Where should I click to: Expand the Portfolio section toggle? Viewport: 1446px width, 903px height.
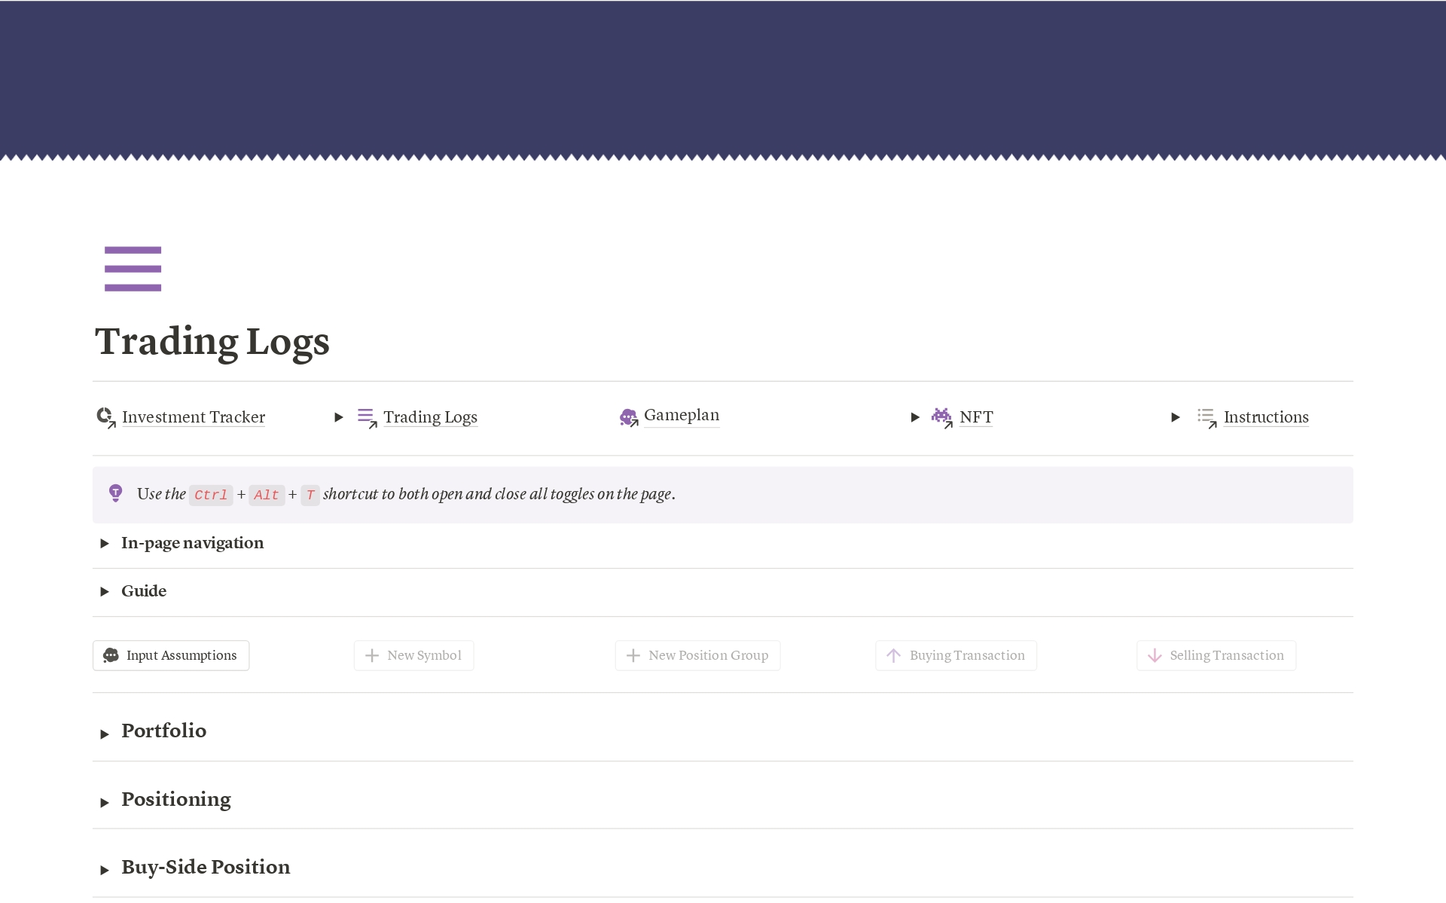[105, 734]
